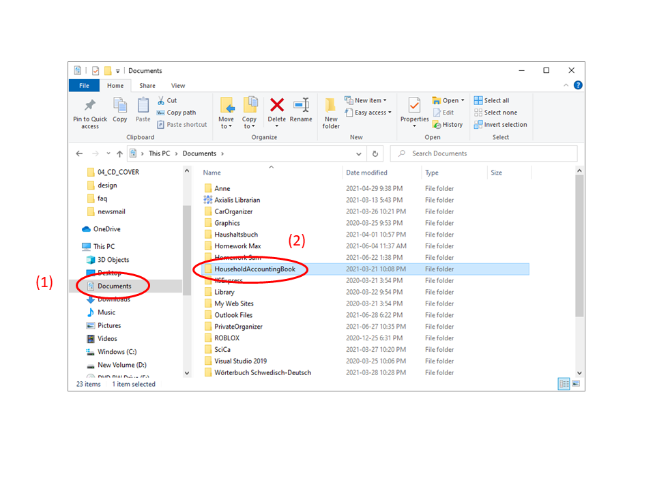Open the New item dropdown
This screenshot has height=491, width=655.
tap(366, 100)
